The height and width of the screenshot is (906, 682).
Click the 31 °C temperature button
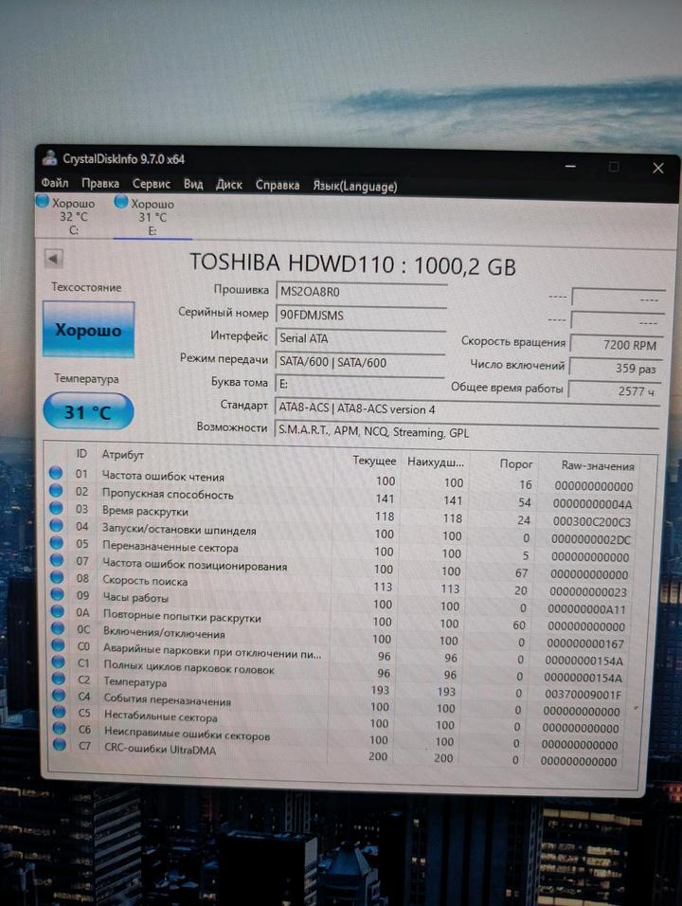pyautogui.click(x=88, y=412)
